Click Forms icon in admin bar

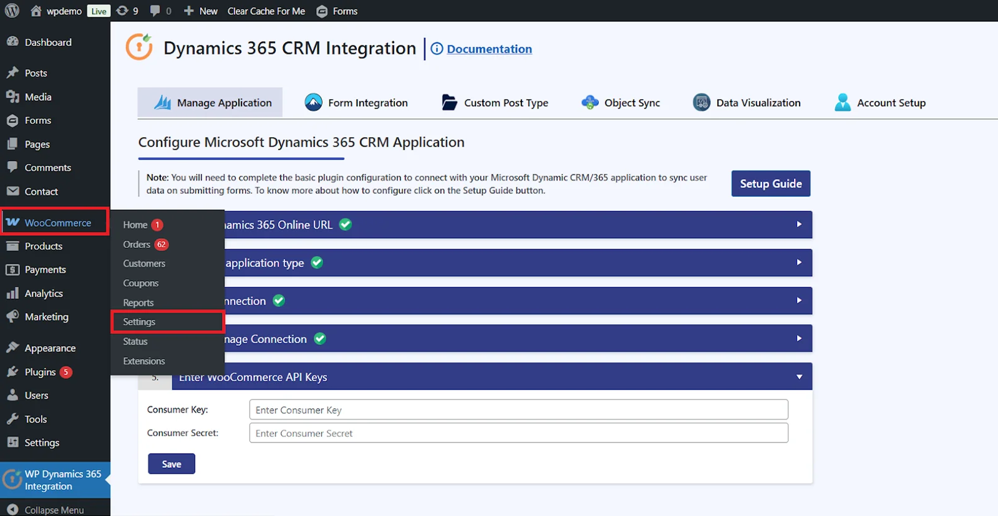[x=322, y=11]
